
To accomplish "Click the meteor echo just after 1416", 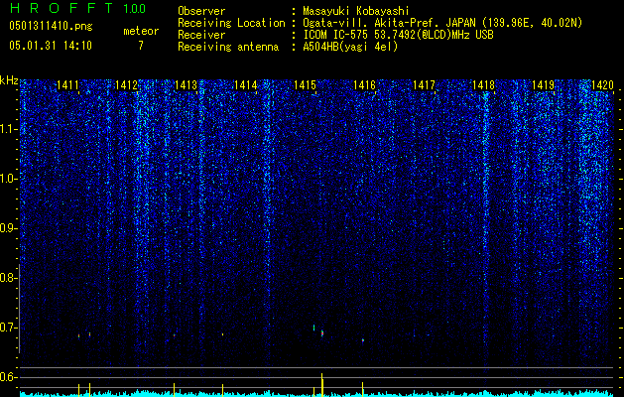I will [x=363, y=340].
